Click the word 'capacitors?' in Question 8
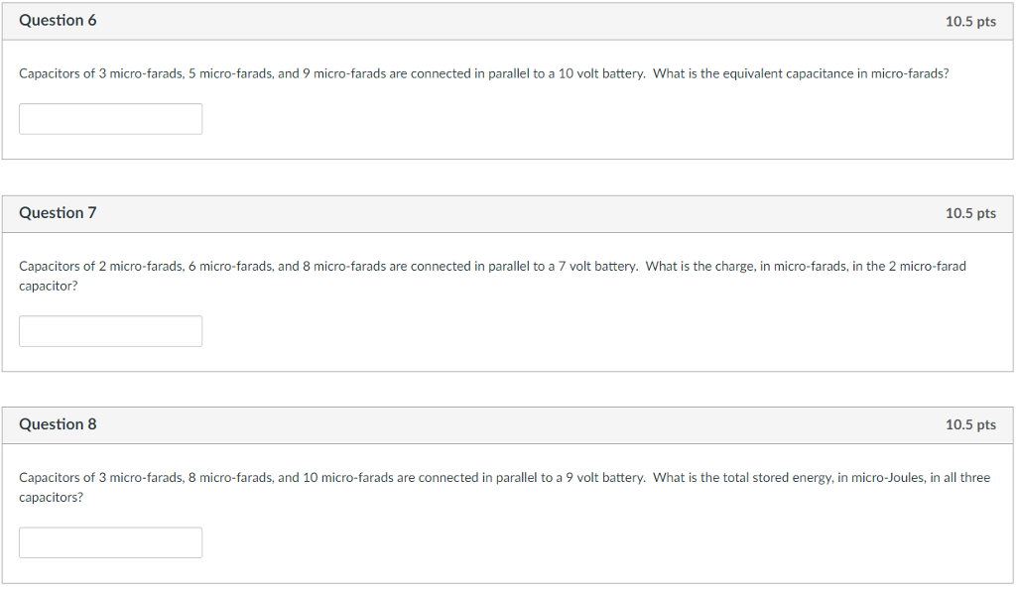This screenshot has width=1016, height=591. click(51, 498)
